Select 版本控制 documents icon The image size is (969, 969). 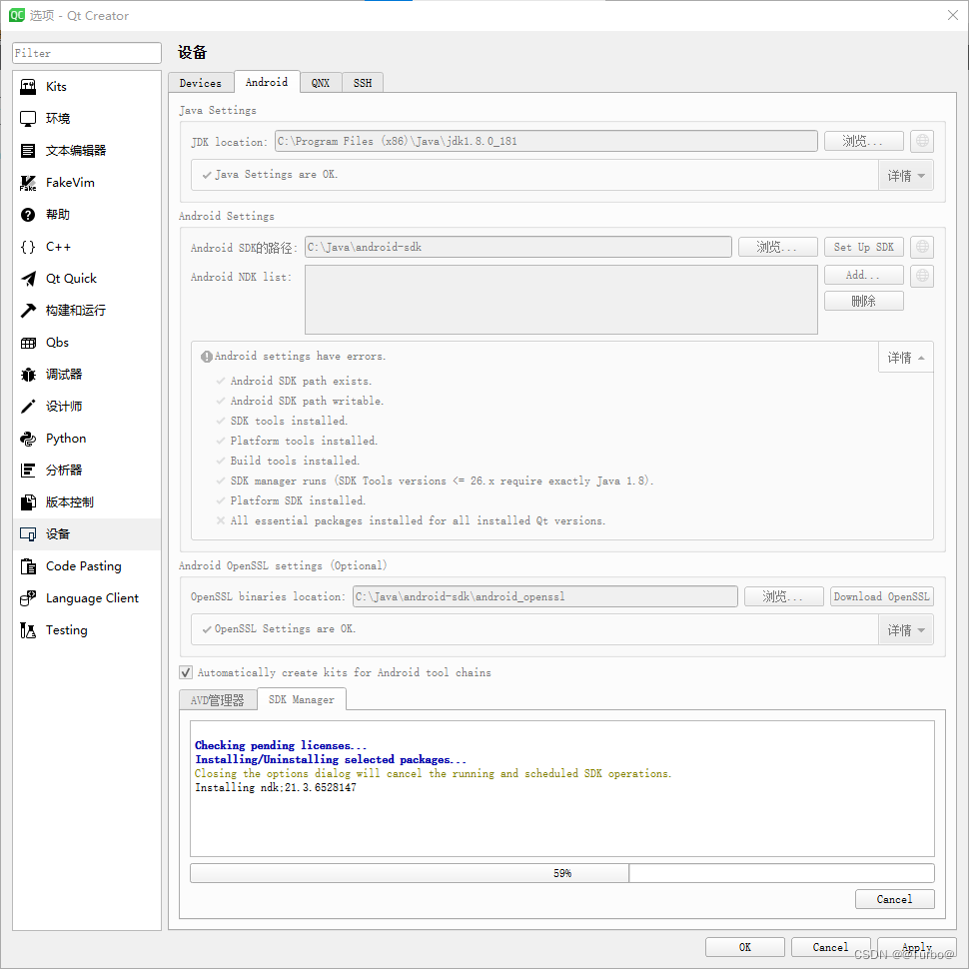pos(28,502)
